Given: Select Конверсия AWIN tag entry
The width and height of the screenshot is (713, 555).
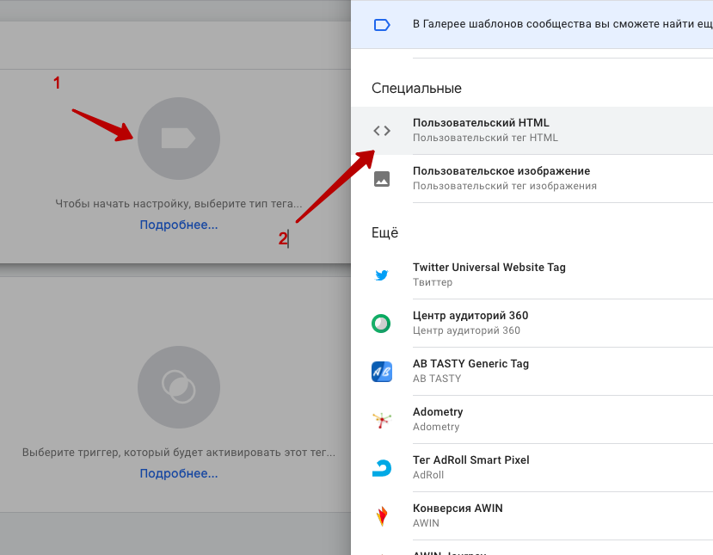Looking at the screenshot, I should tap(458, 509).
